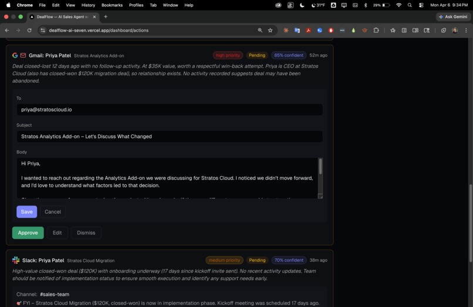Screen dimensions: 473x307
Task: Click the '85% confident' badge
Action: pyautogui.click(x=289, y=55)
